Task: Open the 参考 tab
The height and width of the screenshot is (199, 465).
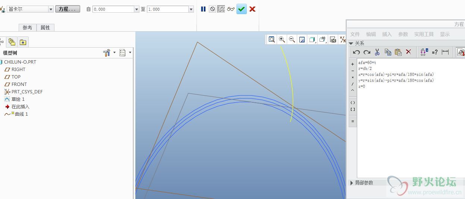Action: click(28, 28)
